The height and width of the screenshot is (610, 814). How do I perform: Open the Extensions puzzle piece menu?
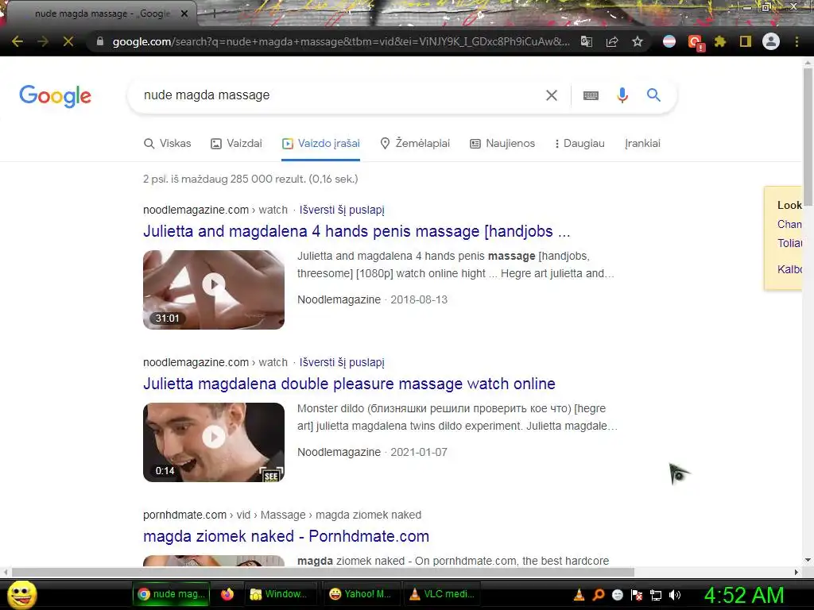[720, 41]
